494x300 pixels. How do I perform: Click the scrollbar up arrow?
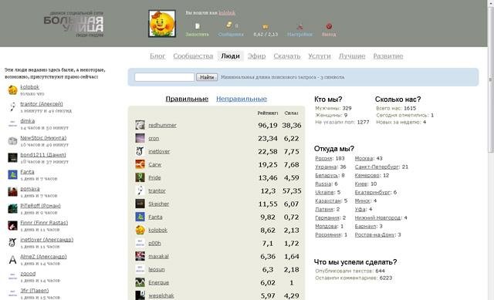click(x=491, y=3)
